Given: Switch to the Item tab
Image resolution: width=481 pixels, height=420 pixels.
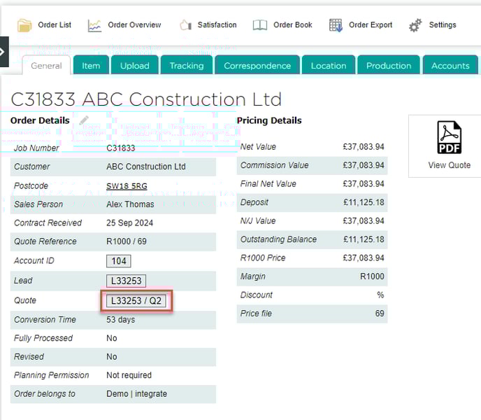Looking at the screenshot, I should pos(91,66).
